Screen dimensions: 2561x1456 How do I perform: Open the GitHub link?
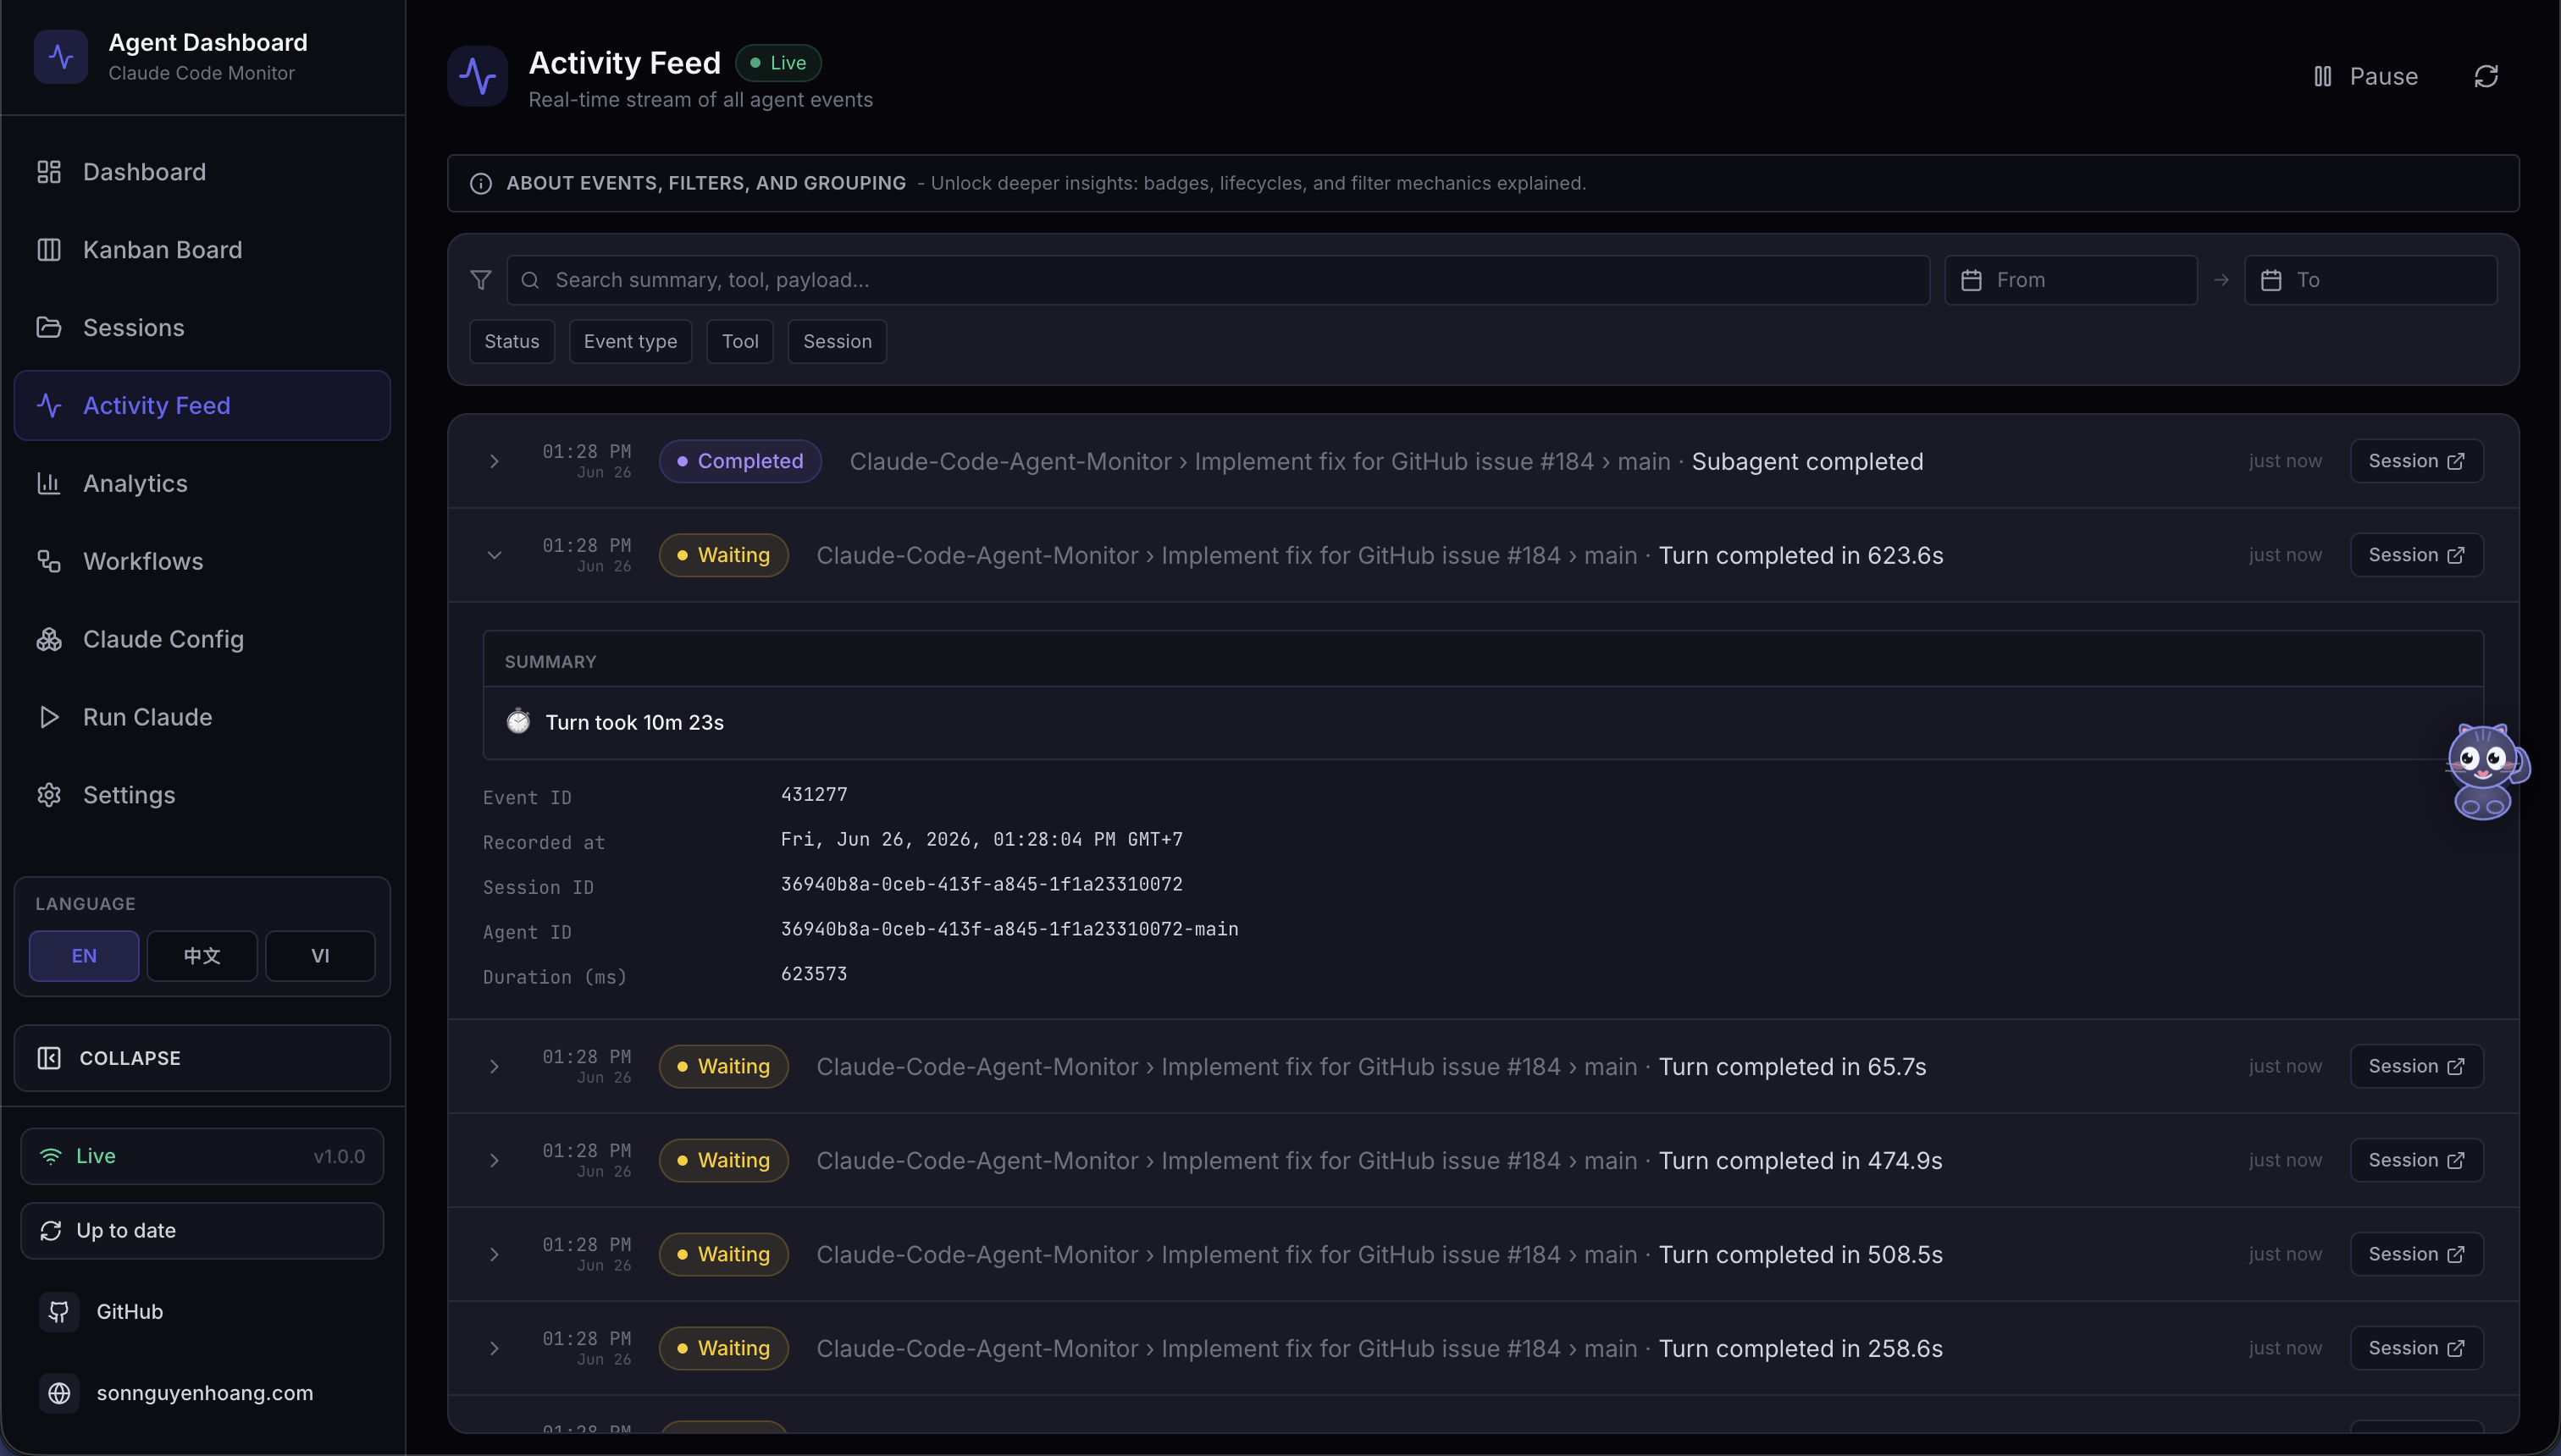129,1312
